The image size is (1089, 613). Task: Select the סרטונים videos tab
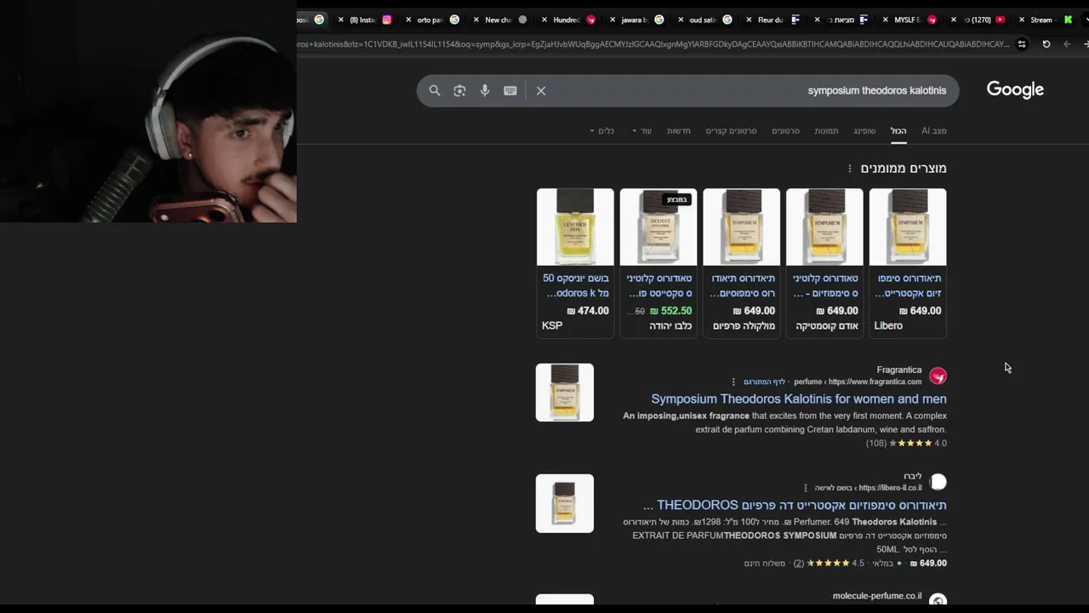(x=785, y=131)
